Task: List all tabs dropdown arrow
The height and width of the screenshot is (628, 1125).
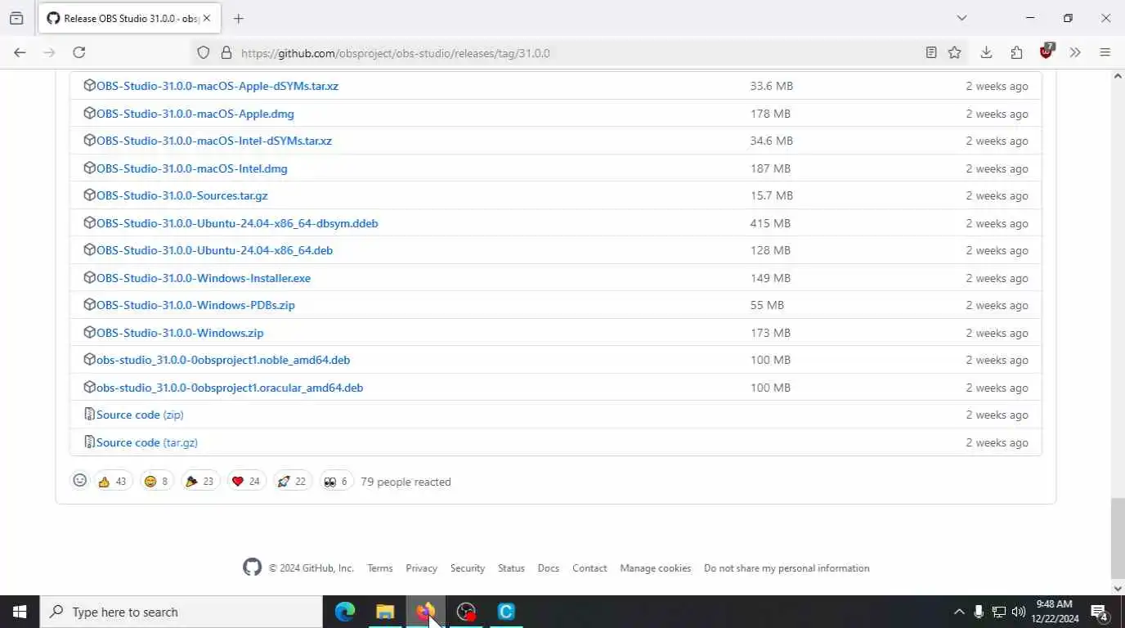Action: 961,18
